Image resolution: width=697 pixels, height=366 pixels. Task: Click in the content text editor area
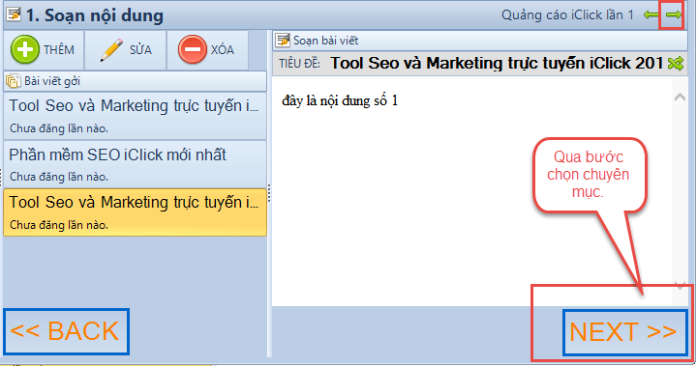(x=472, y=191)
